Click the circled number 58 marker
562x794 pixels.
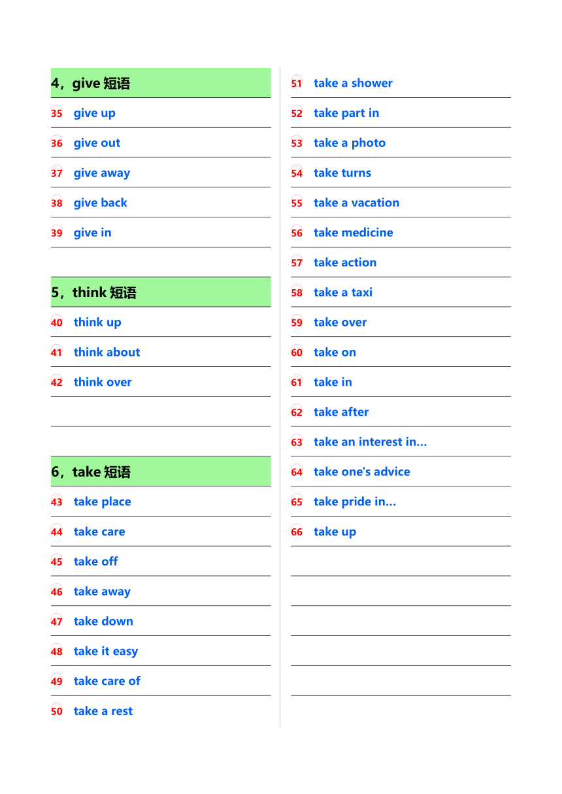tap(297, 293)
